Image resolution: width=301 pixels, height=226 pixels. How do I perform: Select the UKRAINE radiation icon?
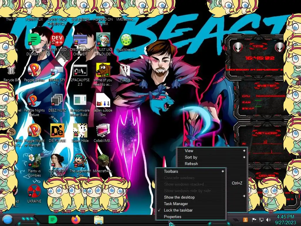point(34,191)
